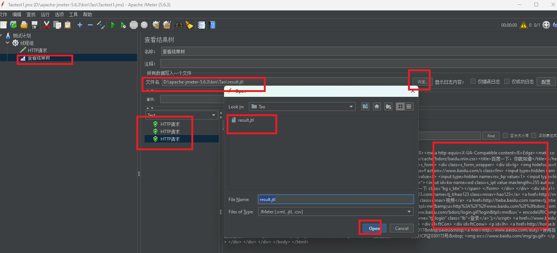The image size is (557, 253).
Task: Cut the selected element with scissors icon
Action: 47,25
